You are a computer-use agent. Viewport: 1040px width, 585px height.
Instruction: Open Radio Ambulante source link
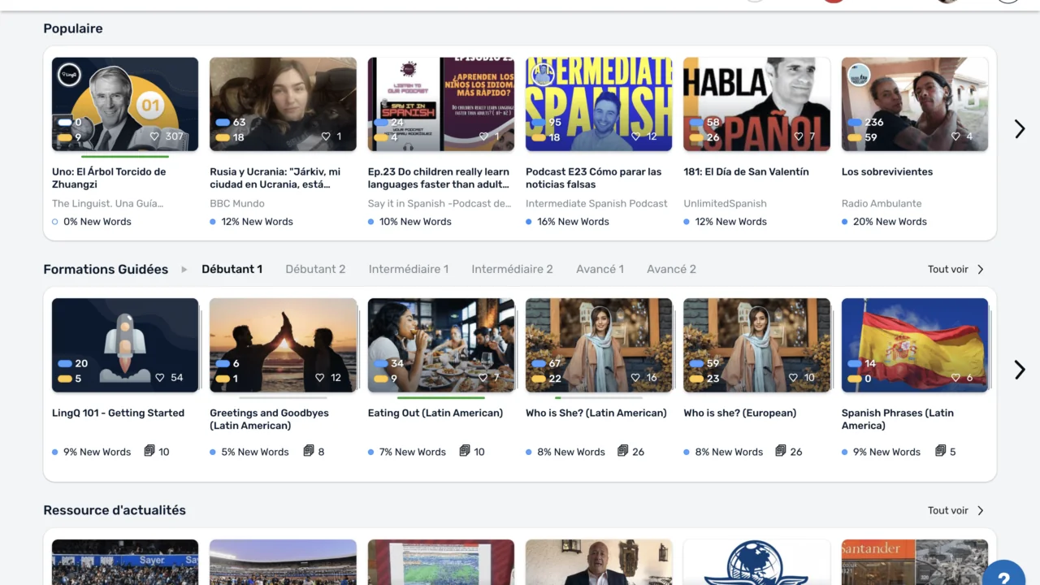click(882, 204)
